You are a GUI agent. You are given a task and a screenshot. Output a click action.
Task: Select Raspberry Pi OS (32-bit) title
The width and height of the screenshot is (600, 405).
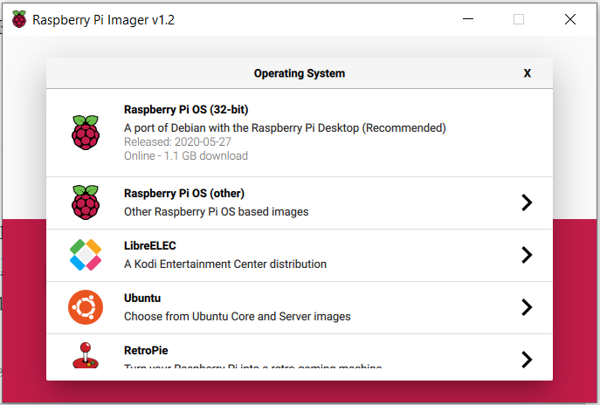click(x=186, y=110)
